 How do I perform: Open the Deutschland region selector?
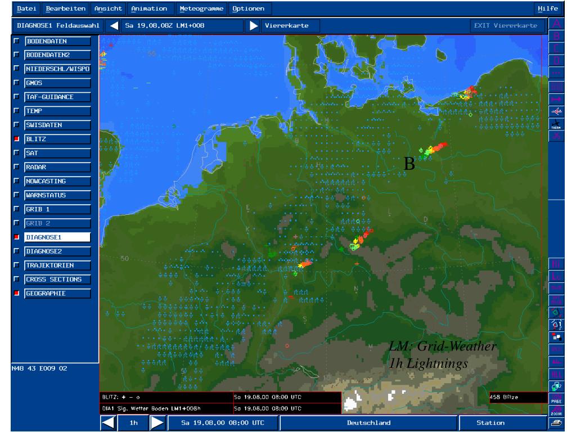point(368,422)
